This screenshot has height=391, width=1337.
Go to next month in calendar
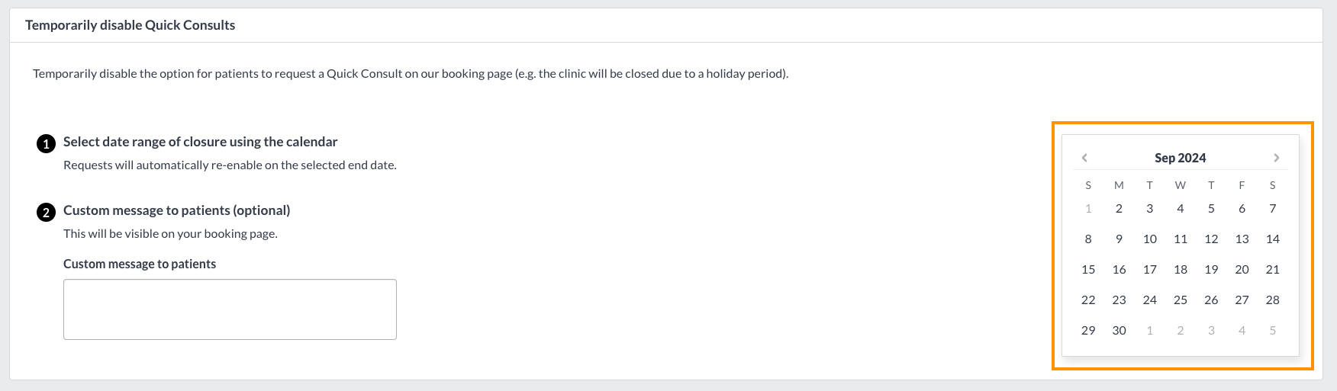coord(1276,158)
